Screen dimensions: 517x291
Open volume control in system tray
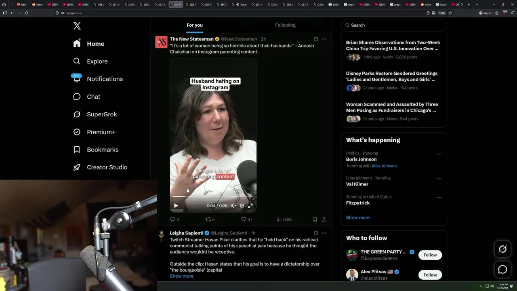492,286
